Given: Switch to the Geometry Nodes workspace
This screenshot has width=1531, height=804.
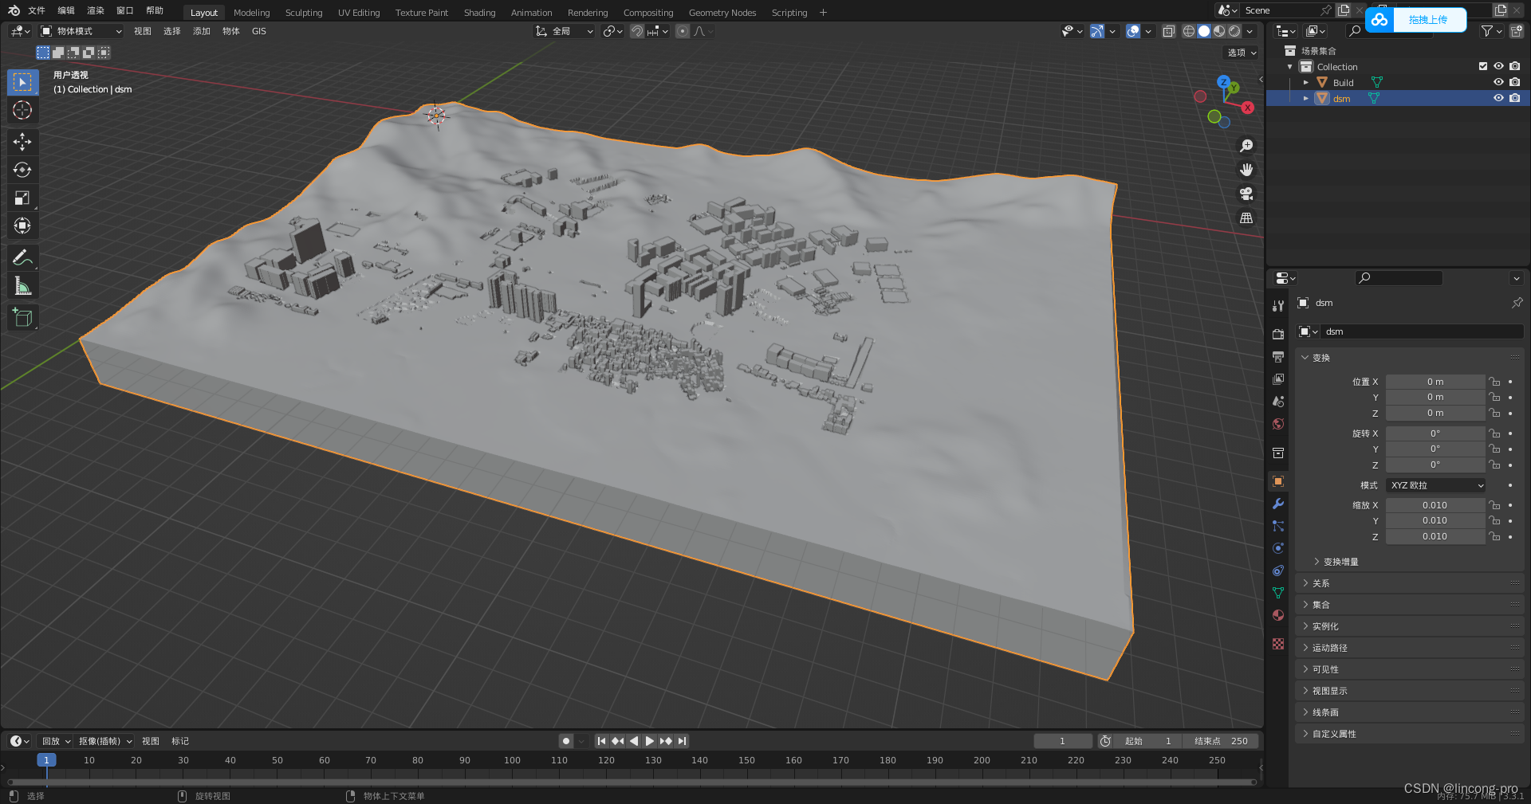Looking at the screenshot, I should (722, 13).
